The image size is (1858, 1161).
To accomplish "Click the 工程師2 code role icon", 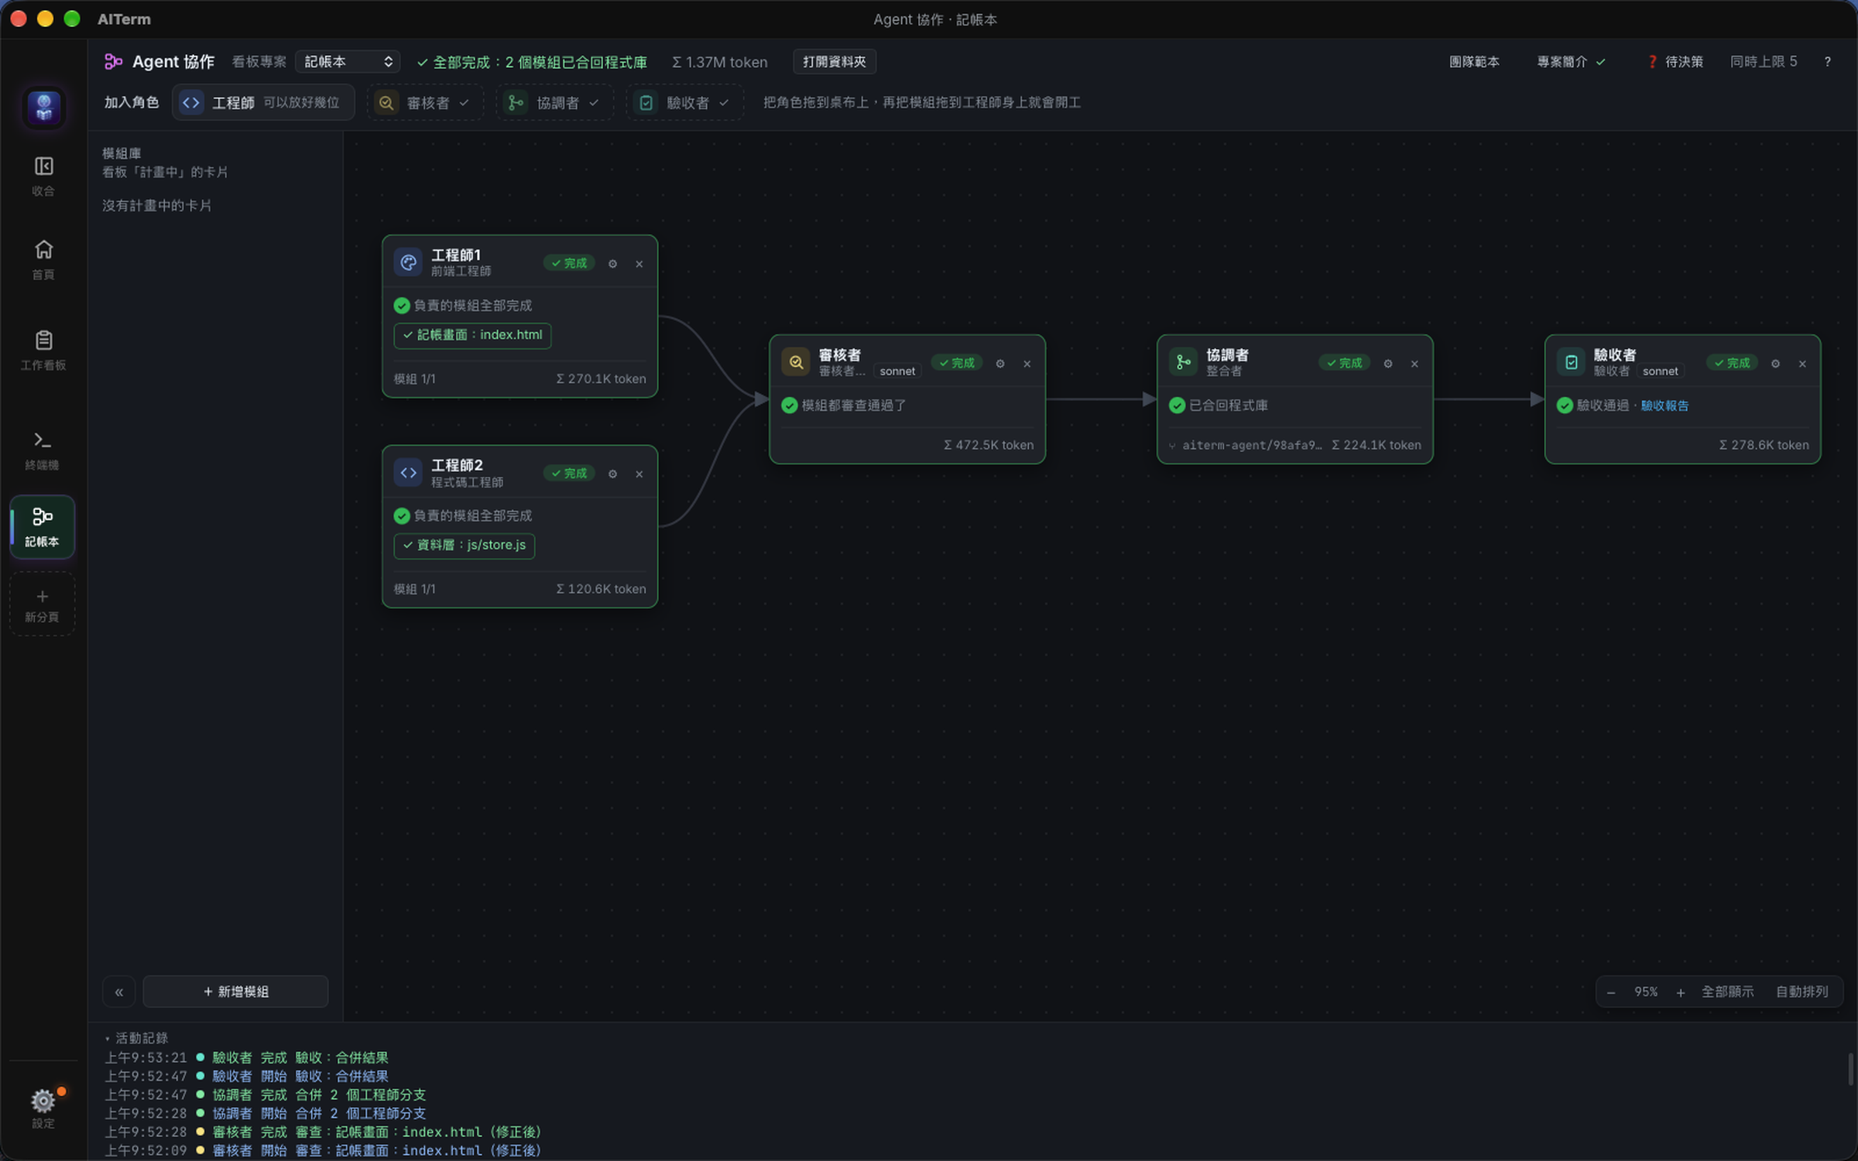I will [408, 473].
